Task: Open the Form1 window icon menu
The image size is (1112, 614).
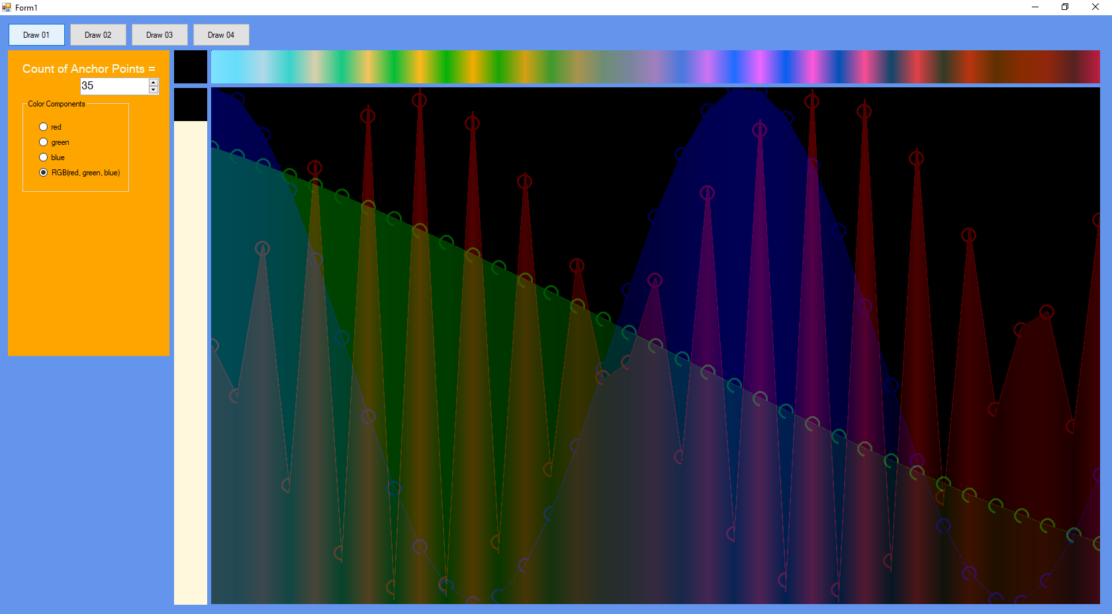Action: (7, 7)
